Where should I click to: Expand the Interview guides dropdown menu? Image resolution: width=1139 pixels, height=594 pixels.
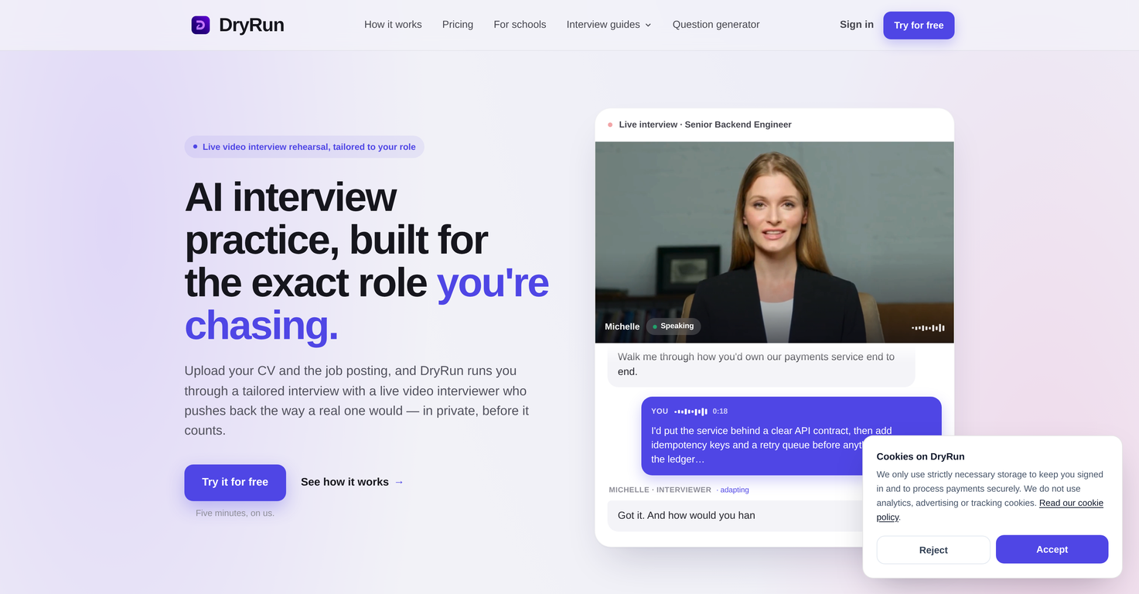609,25
